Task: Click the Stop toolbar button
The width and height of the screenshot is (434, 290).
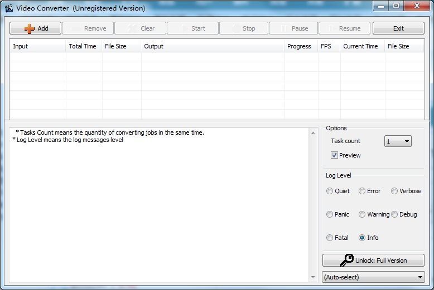Action: click(x=244, y=28)
